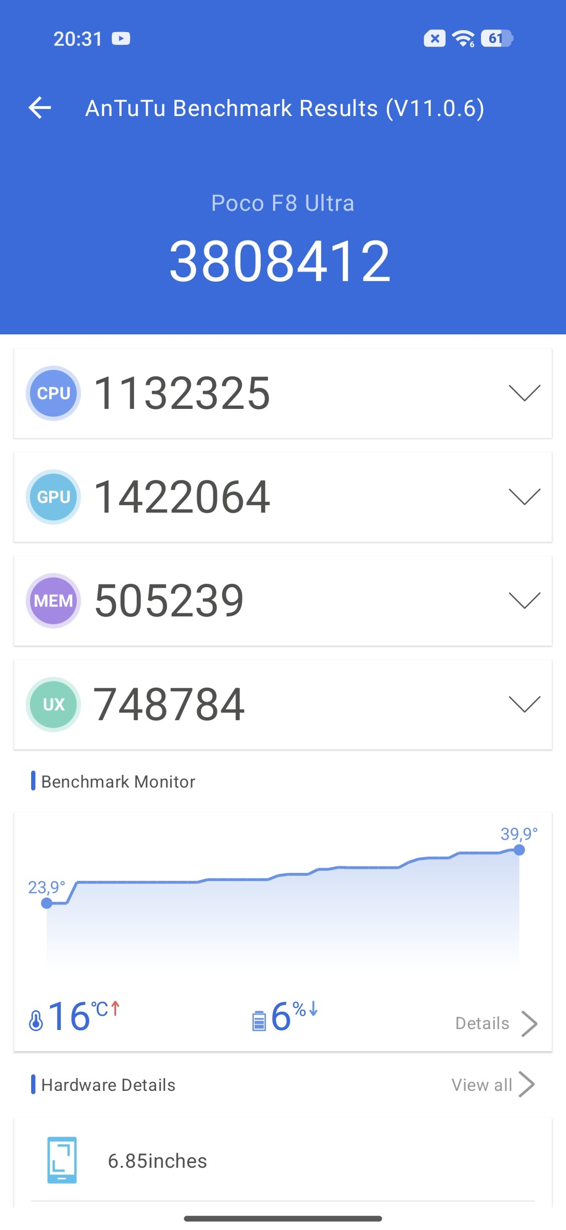Tap the back arrow icon
The image size is (566, 1230).
[40, 108]
